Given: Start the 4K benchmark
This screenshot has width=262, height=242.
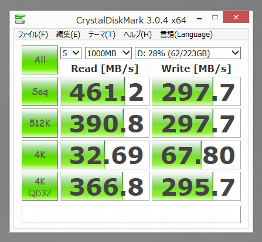Looking at the screenshot, I should coord(40,155).
